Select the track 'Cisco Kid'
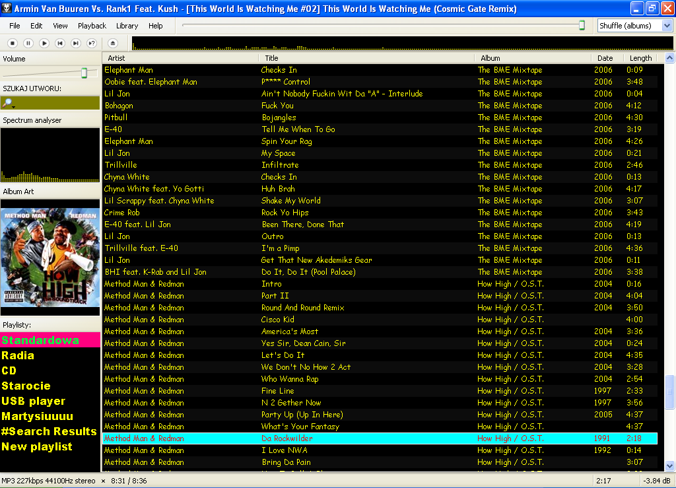The height and width of the screenshot is (488, 676). click(380, 320)
